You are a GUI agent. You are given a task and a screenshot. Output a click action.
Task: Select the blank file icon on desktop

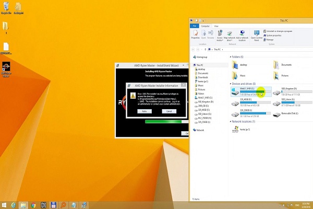pyautogui.click(x=6, y=49)
